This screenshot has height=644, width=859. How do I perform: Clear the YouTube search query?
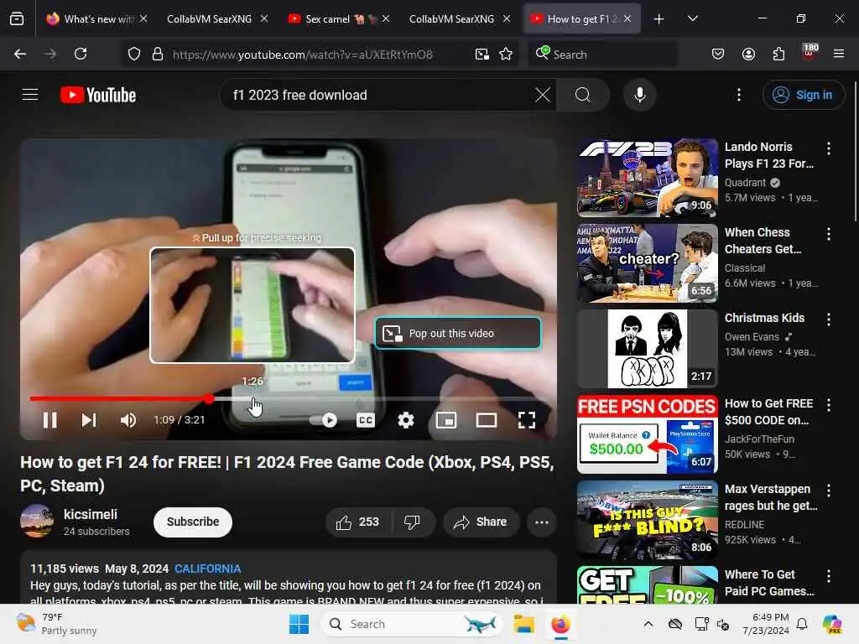point(543,95)
